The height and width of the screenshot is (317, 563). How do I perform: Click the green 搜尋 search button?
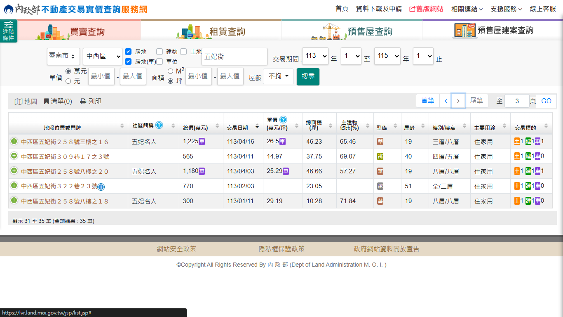[308, 76]
